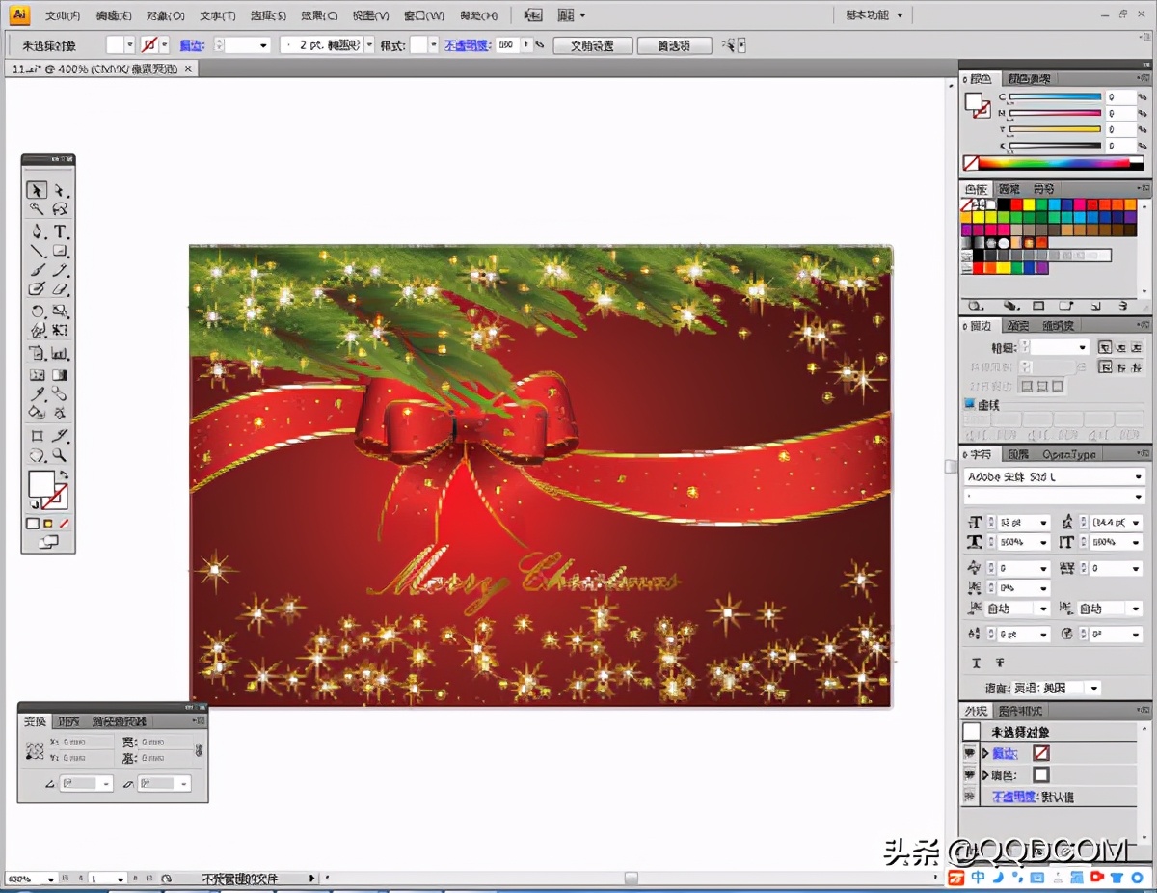Screen dimensions: 1157x893
Task: Open the Adobe font family dropdown
Action: 1139,476
